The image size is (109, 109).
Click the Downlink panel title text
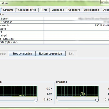pyautogui.click(x=61, y=82)
